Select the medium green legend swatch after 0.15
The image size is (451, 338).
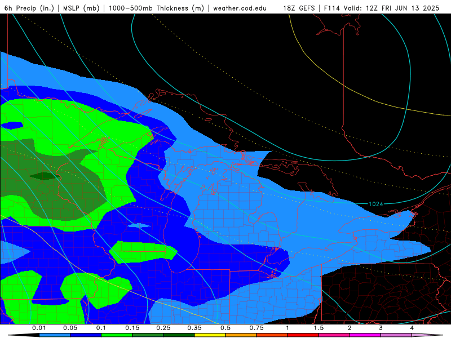coord(148,335)
